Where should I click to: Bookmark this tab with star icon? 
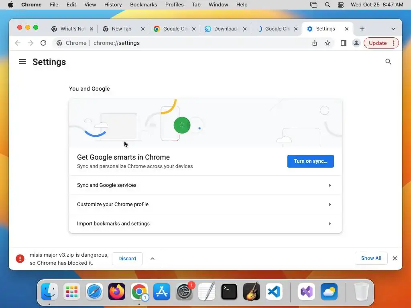328,43
